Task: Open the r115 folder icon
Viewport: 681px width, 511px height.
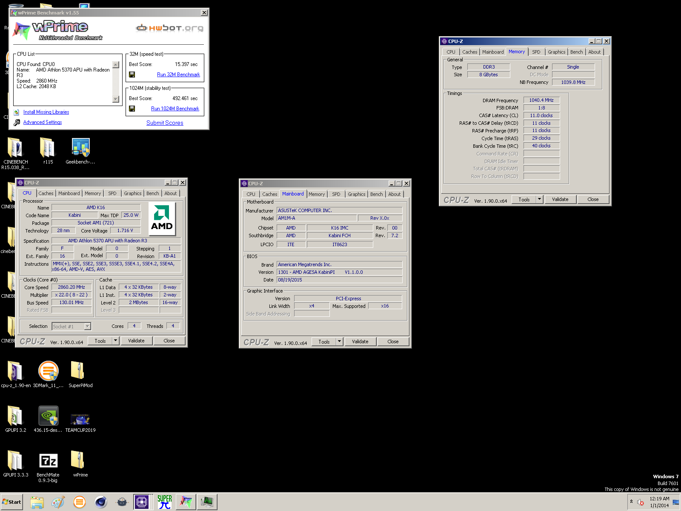Action: [x=48, y=151]
